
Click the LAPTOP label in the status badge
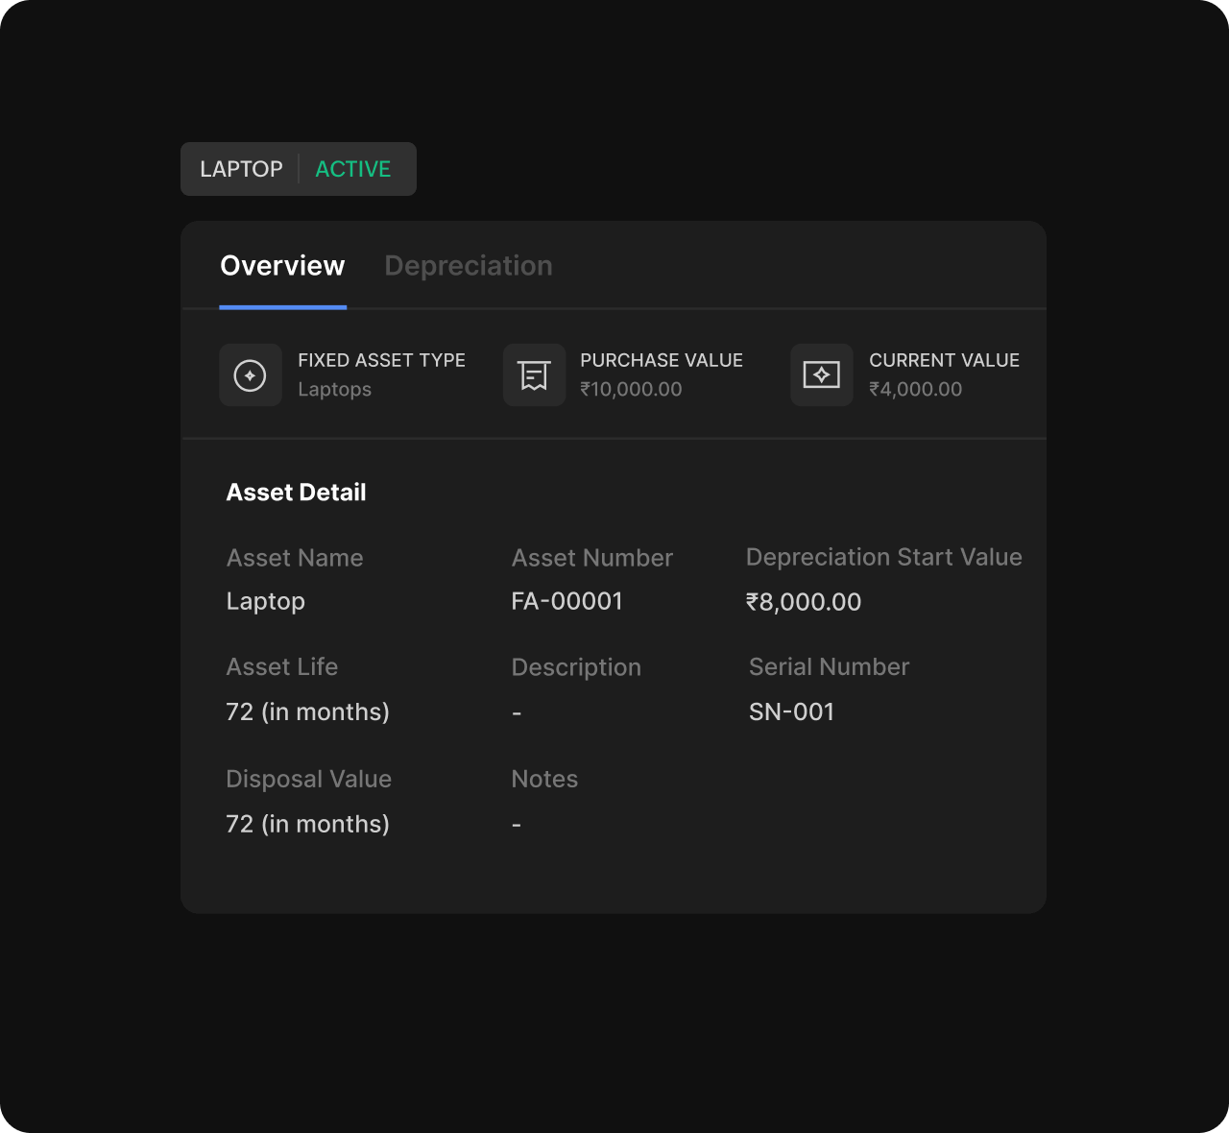pos(242,169)
